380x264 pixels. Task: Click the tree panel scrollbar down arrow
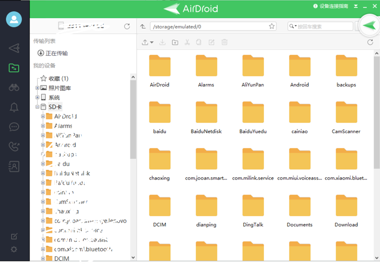pos(133,257)
